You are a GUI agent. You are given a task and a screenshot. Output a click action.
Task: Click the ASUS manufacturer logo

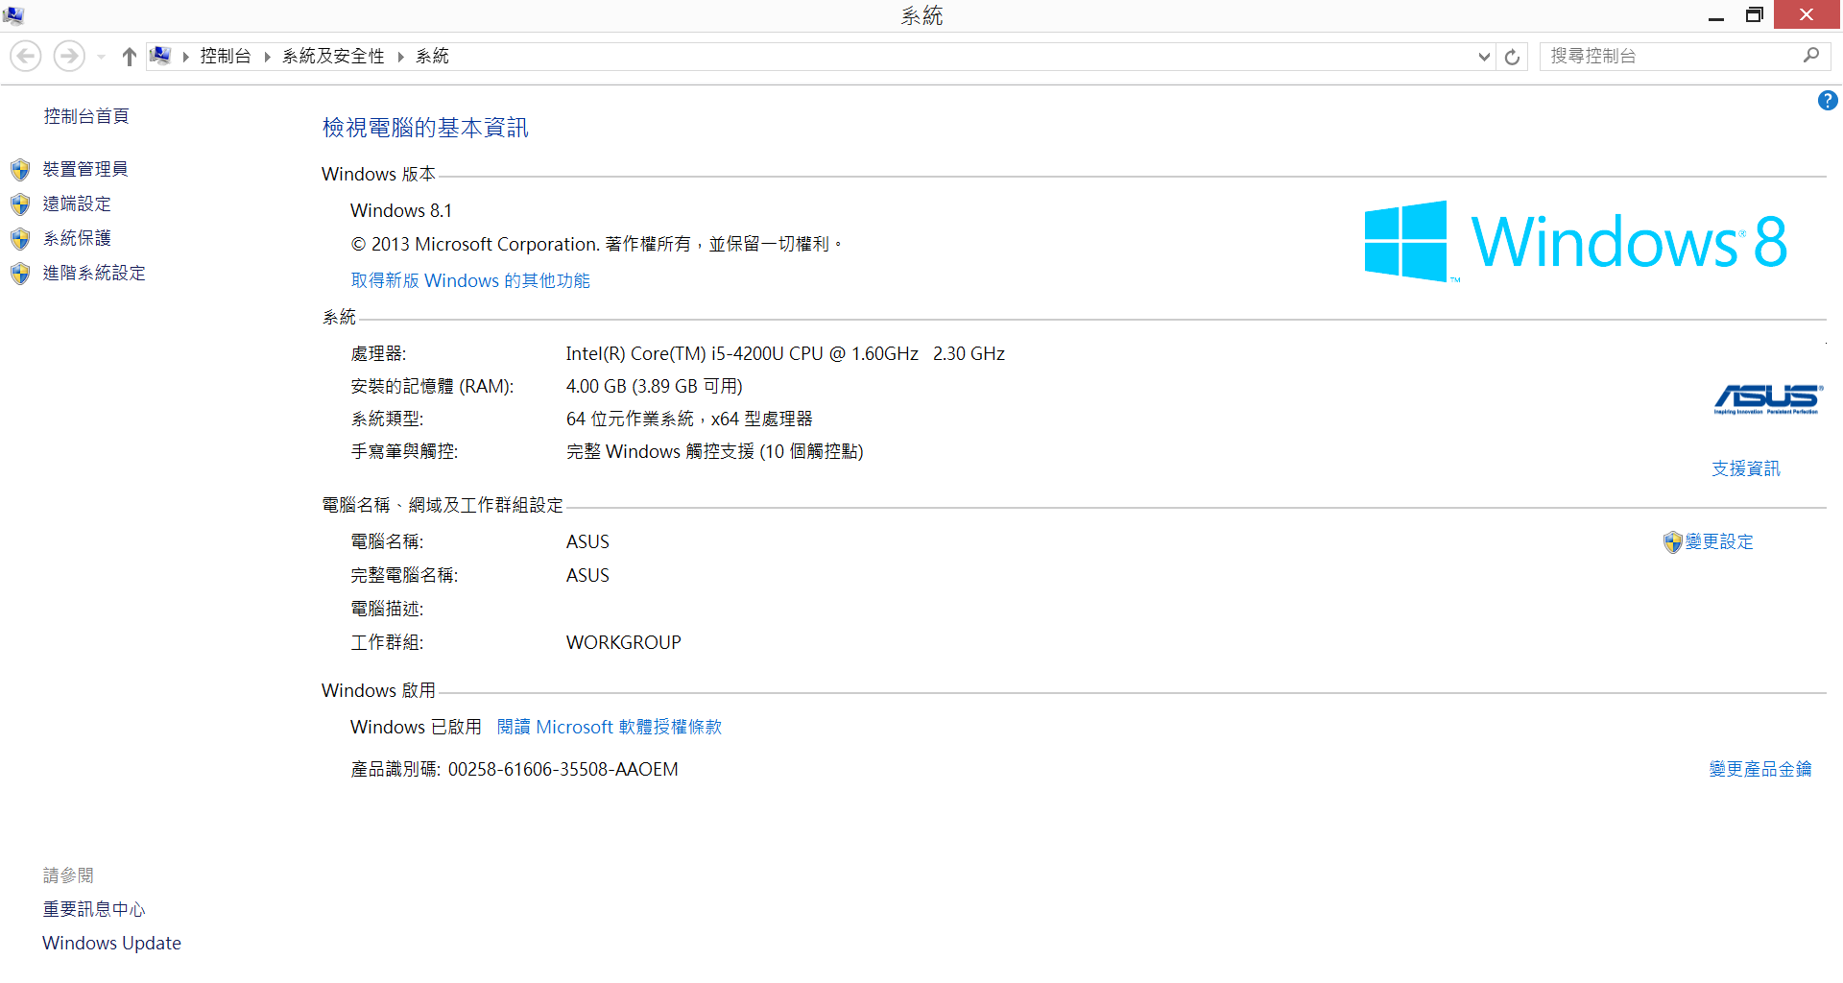pos(1766,398)
